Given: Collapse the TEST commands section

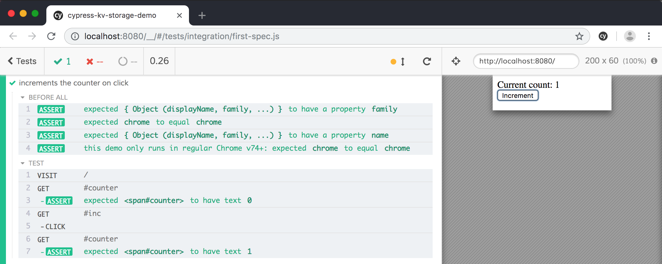Looking at the screenshot, I should [x=33, y=163].
